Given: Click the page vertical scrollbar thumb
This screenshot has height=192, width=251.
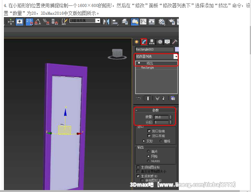Looking at the screenshot, I should (x=250, y=40).
